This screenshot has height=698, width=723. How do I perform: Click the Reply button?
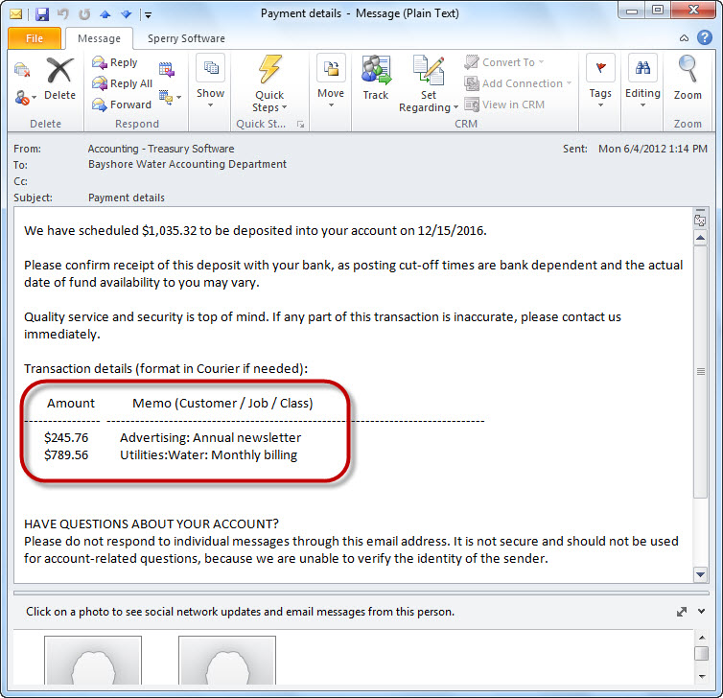pyautogui.click(x=115, y=62)
